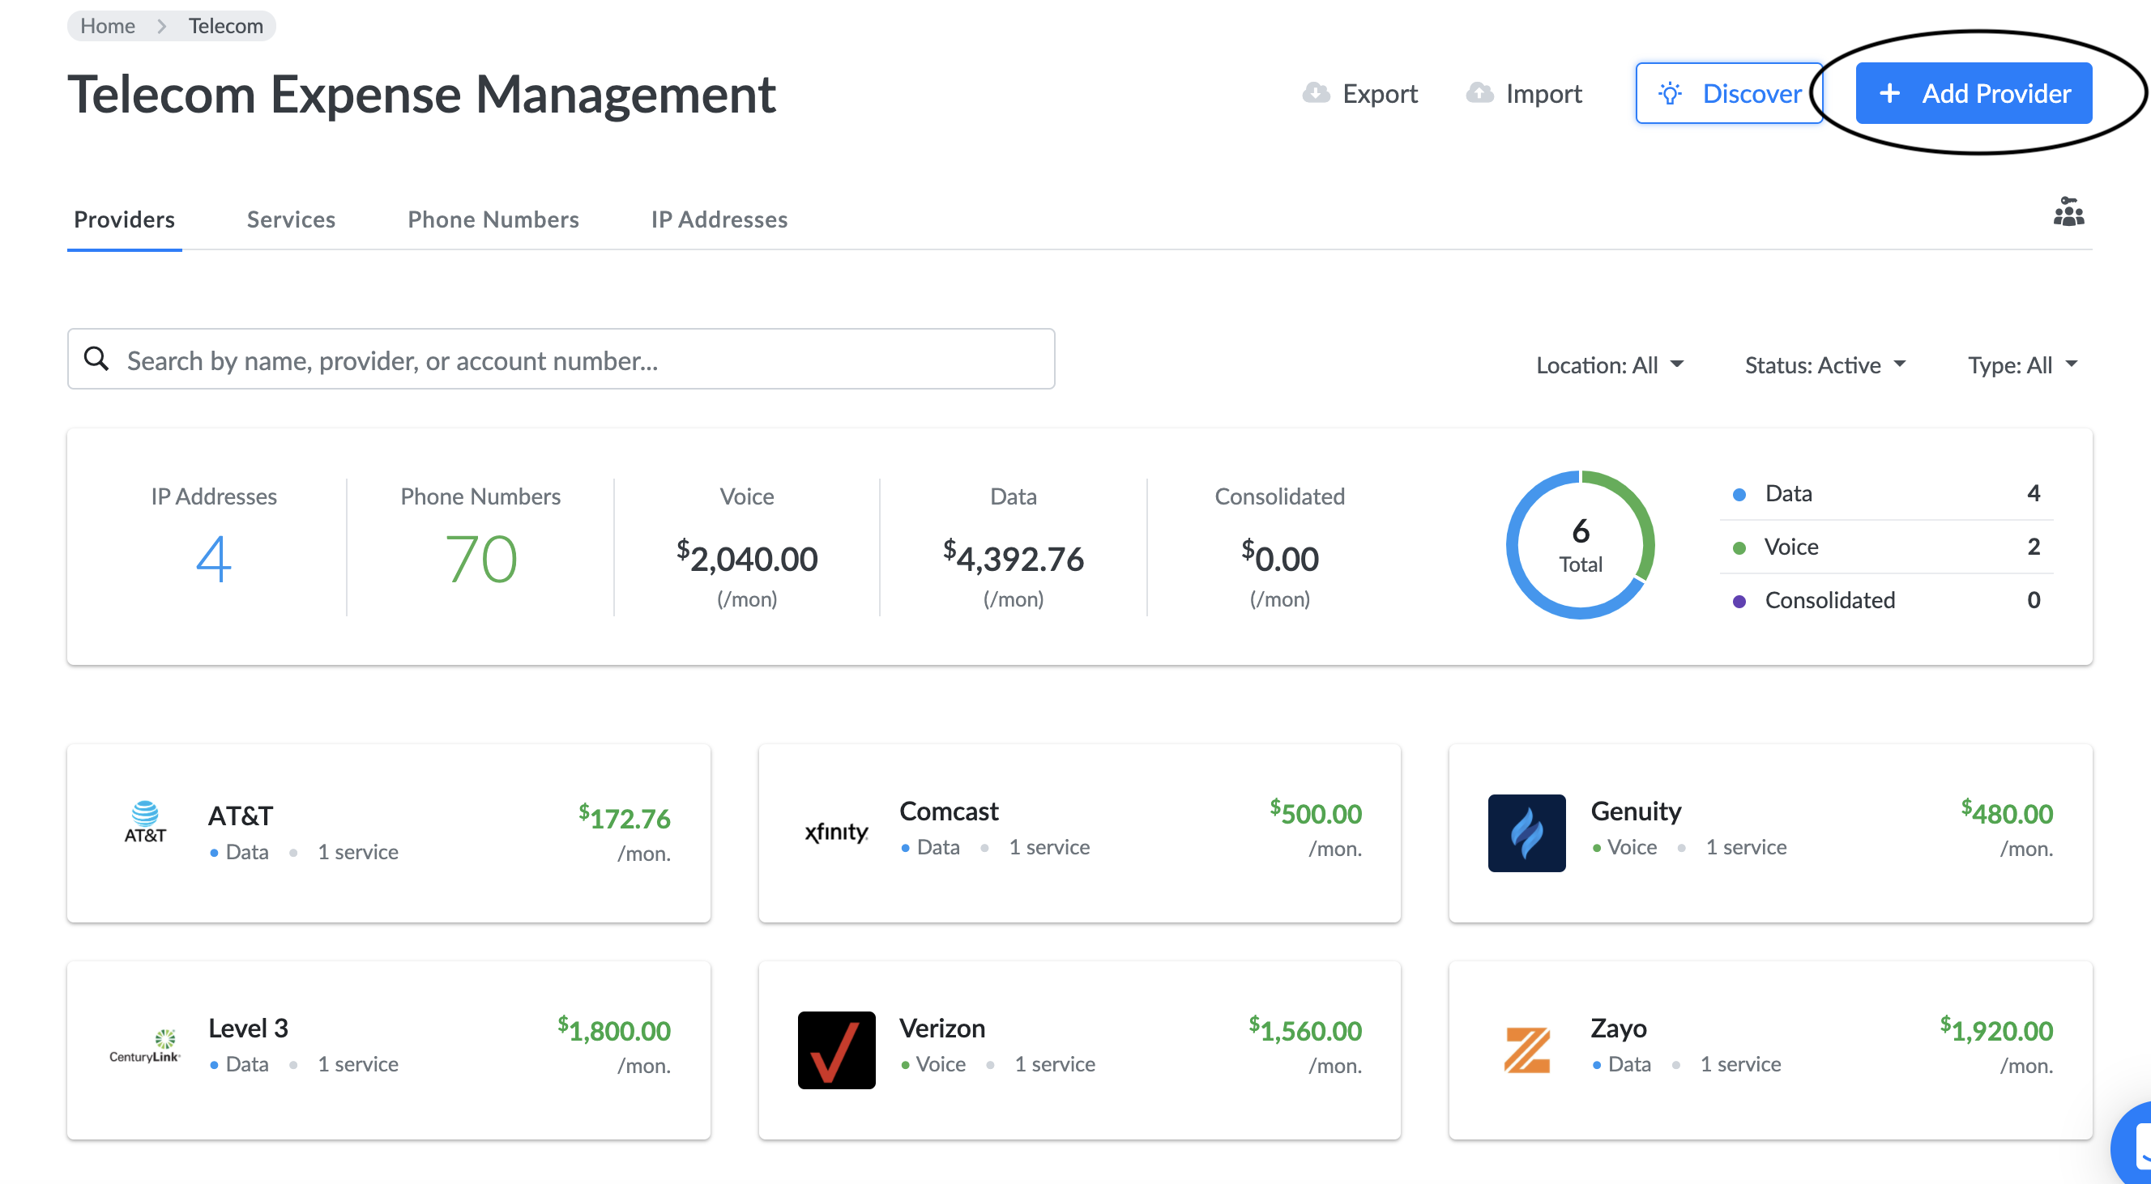The height and width of the screenshot is (1184, 2151).
Task: Switch to the Phone Numbers tab
Action: click(493, 219)
